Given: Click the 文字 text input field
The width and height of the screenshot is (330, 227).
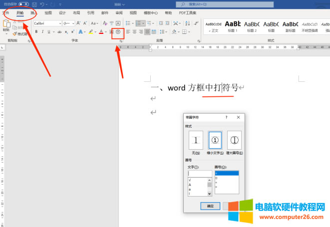Looking at the screenshot, I should (199, 174).
